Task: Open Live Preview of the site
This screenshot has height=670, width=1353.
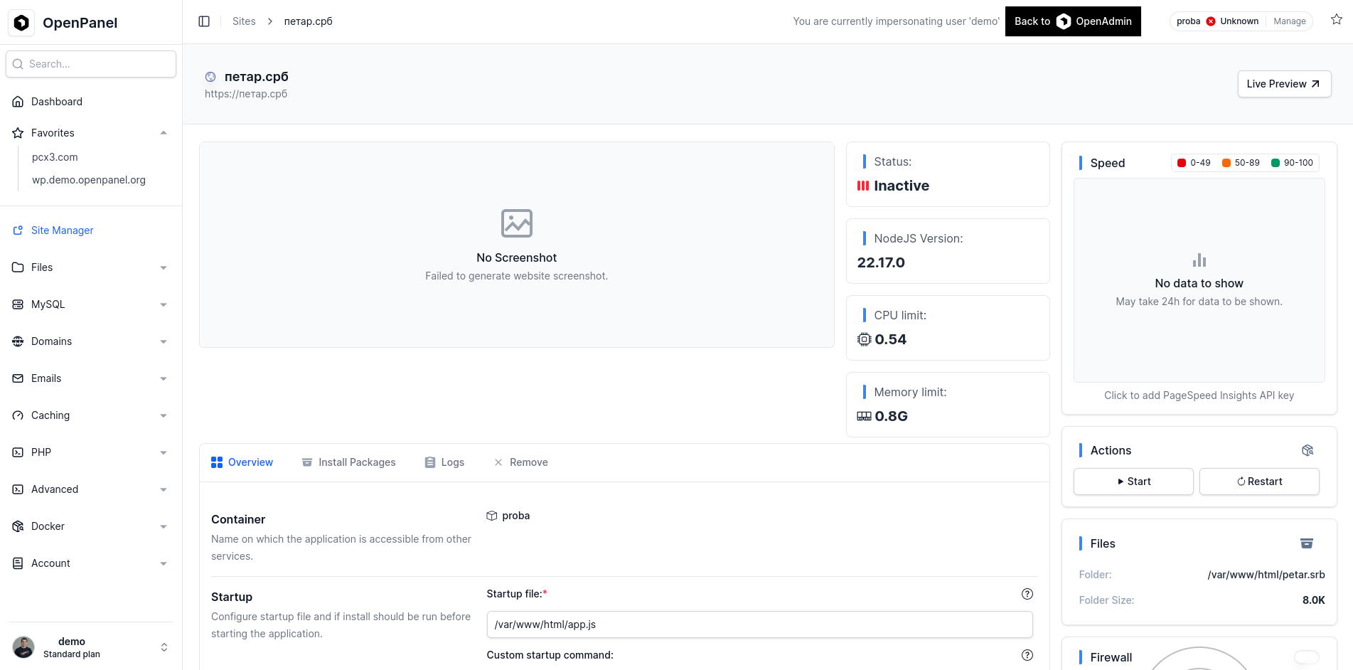Action: 1284,84
